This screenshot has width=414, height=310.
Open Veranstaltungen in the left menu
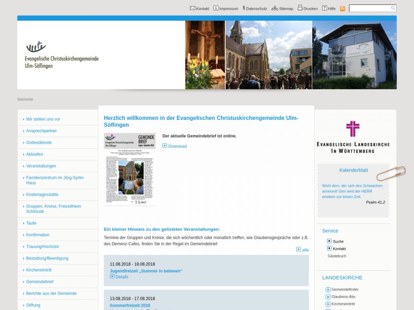click(41, 166)
